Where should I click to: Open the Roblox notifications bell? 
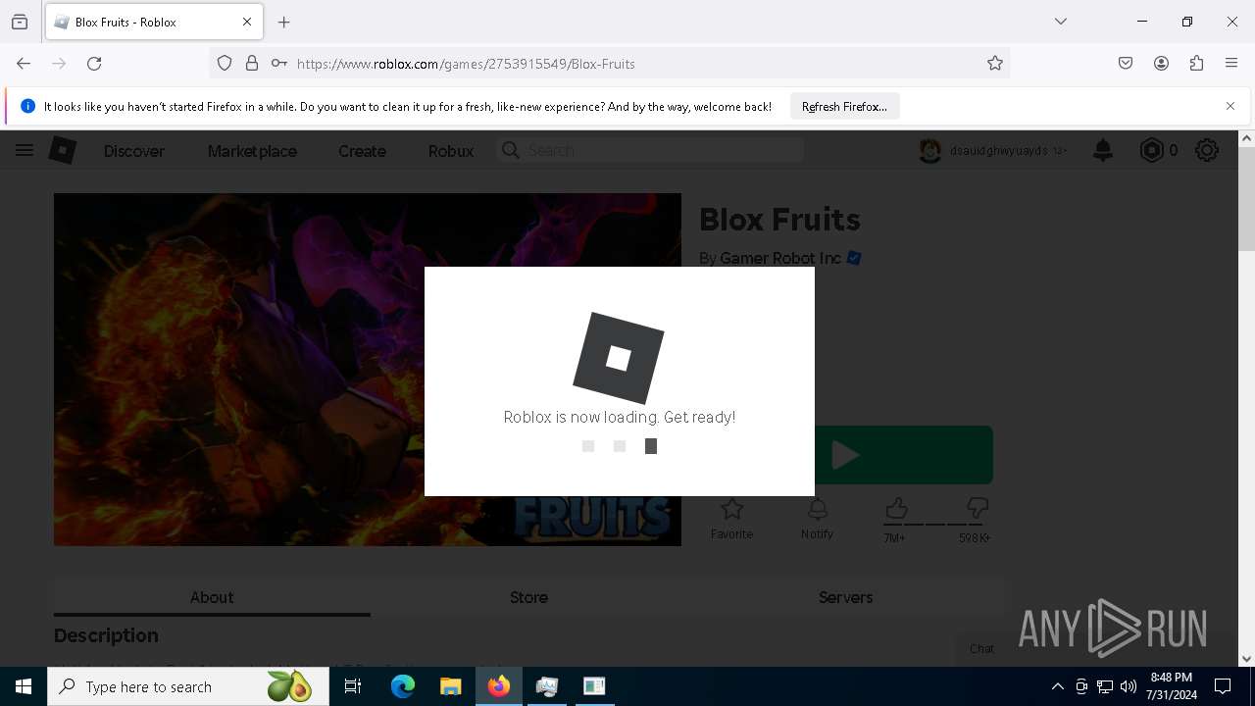[1103, 150]
